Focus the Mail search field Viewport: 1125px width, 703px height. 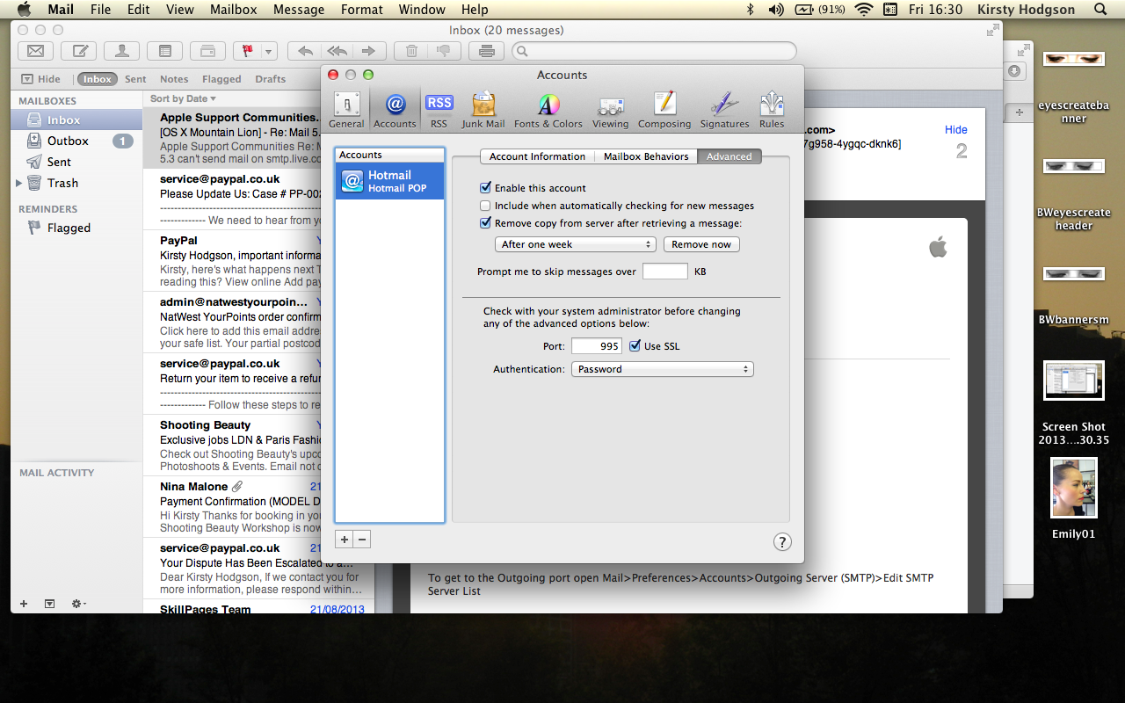[x=654, y=51]
